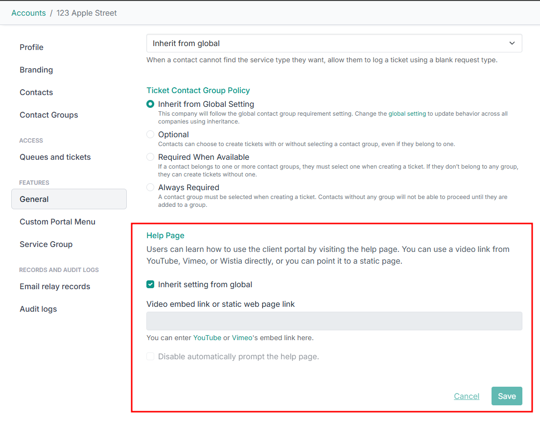Click the video embed link input field
This screenshot has width=540, height=421.
(x=334, y=321)
